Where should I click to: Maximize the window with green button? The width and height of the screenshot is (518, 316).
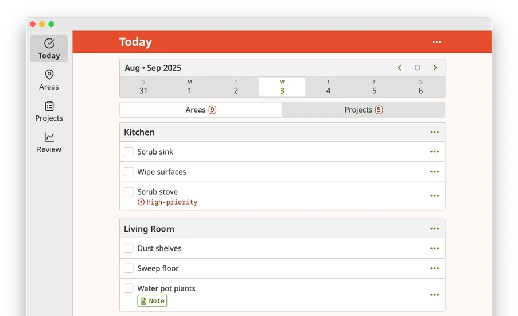[x=51, y=24]
